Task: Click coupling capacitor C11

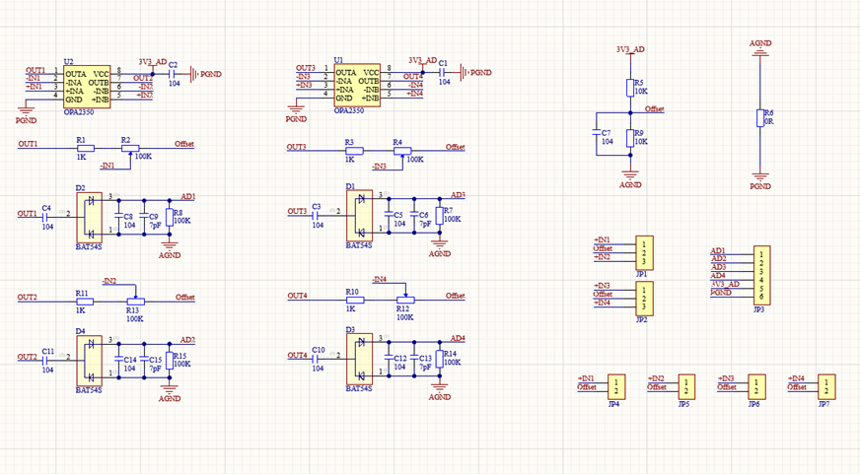Action: coord(46,361)
